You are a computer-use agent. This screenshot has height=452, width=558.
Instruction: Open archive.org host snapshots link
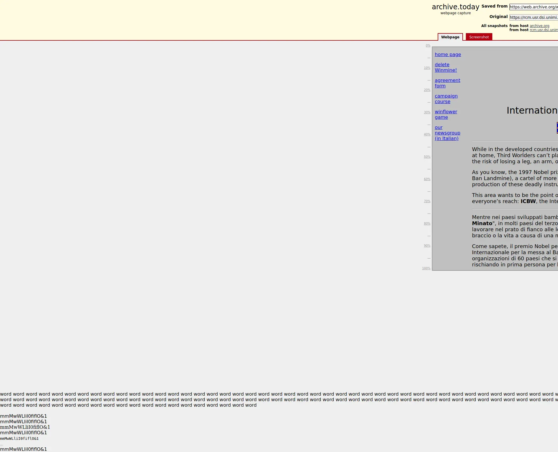click(539, 26)
